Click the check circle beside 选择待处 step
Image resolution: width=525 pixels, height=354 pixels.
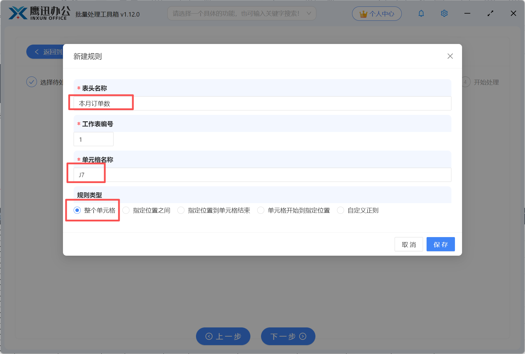pyautogui.click(x=32, y=82)
